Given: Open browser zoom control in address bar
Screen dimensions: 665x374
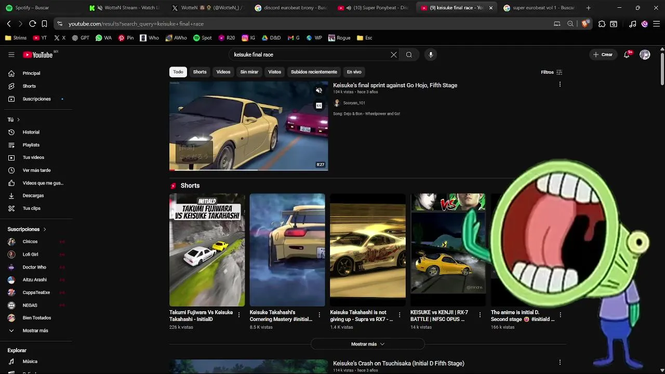Looking at the screenshot, I should [570, 23].
